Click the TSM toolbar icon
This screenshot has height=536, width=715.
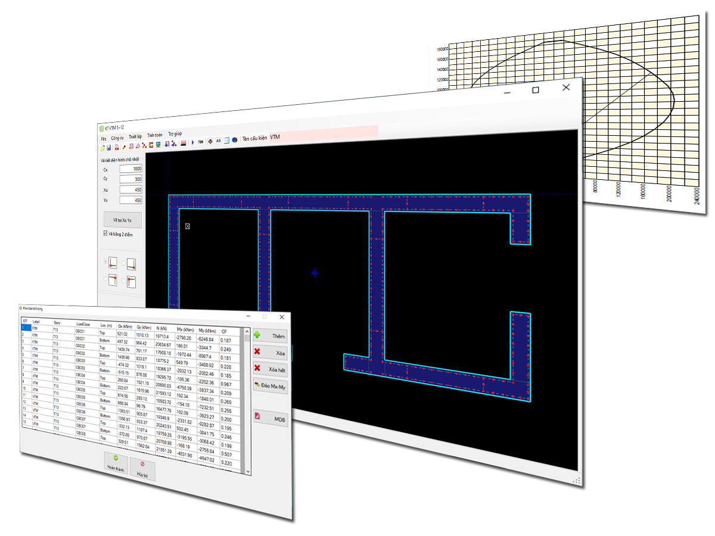pos(201,142)
